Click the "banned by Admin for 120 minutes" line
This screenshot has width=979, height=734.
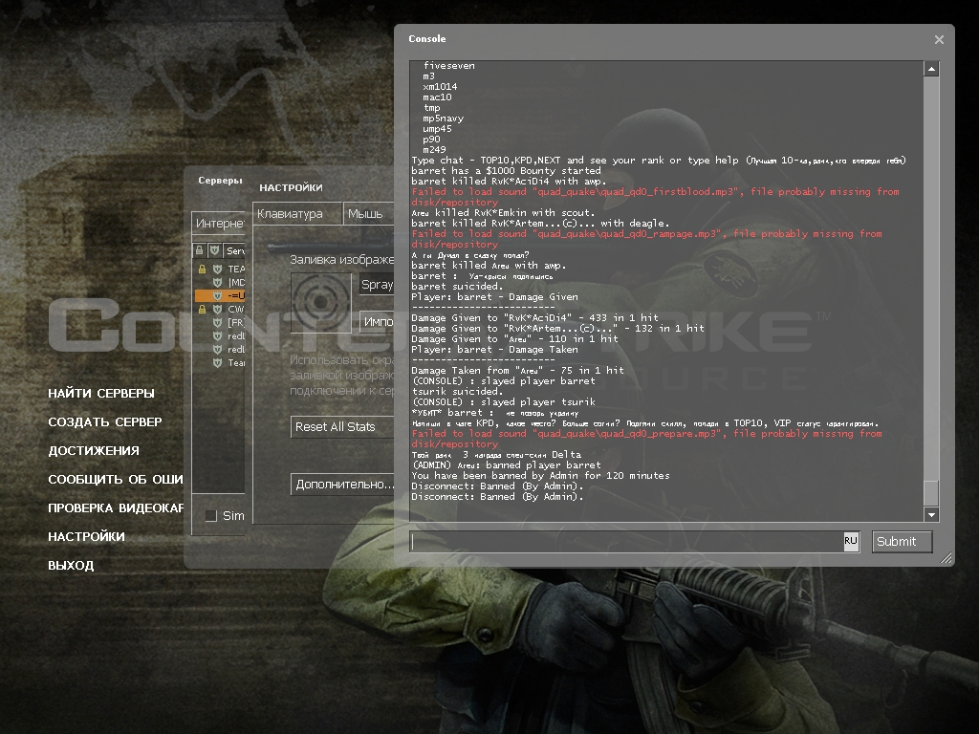(x=541, y=476)
